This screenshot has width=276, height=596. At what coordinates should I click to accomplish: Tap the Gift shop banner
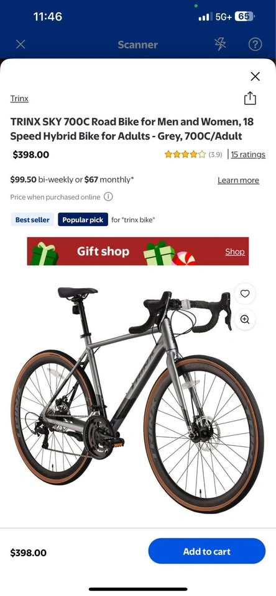tap(138, 251)
